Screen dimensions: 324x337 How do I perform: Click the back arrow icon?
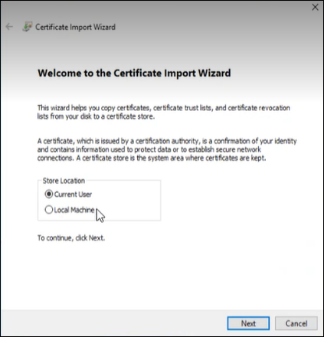tap(9, 27)
